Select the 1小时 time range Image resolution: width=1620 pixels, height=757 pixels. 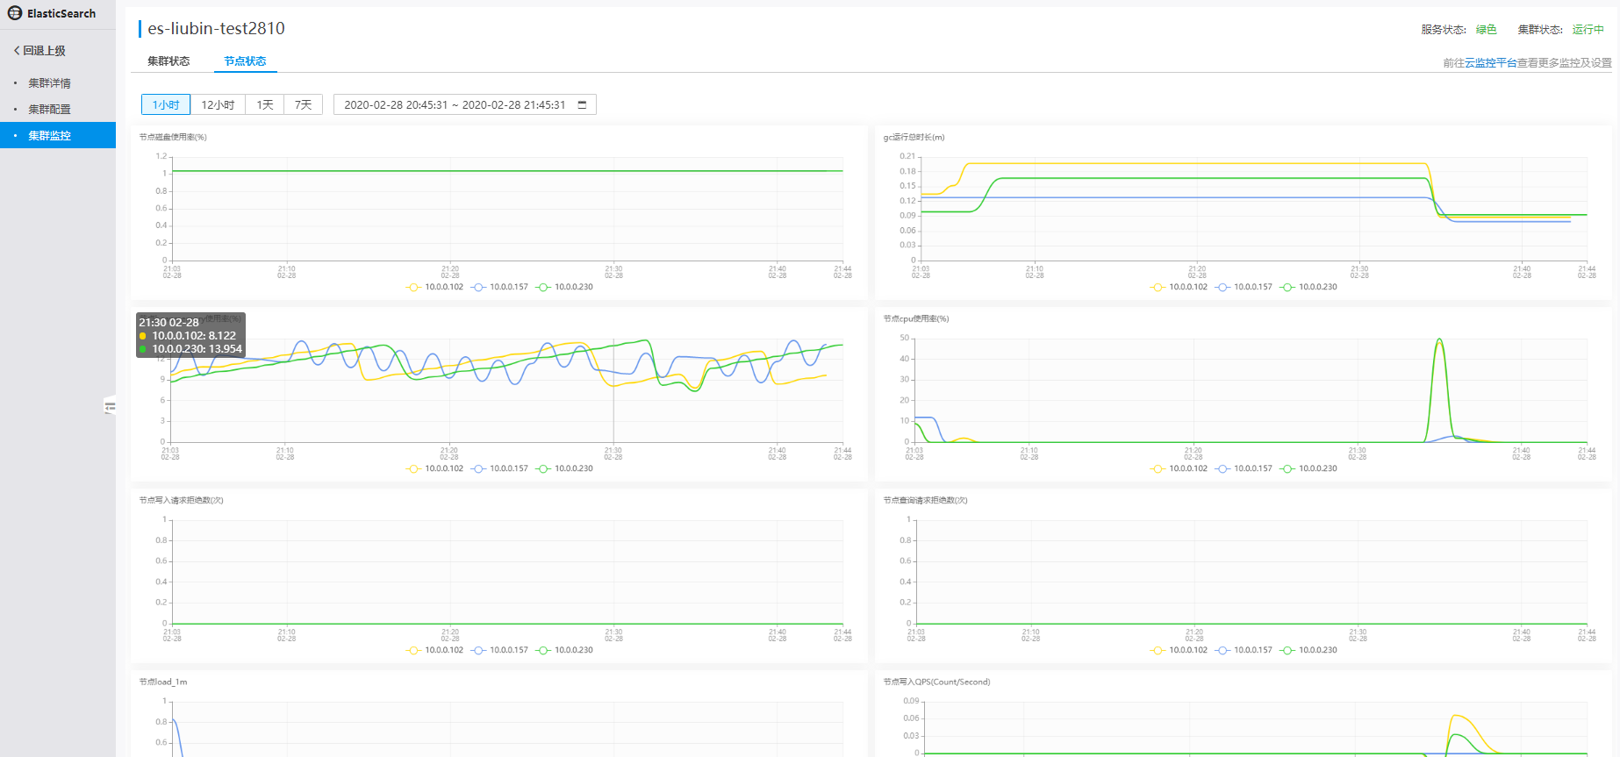tap(166, 104)
